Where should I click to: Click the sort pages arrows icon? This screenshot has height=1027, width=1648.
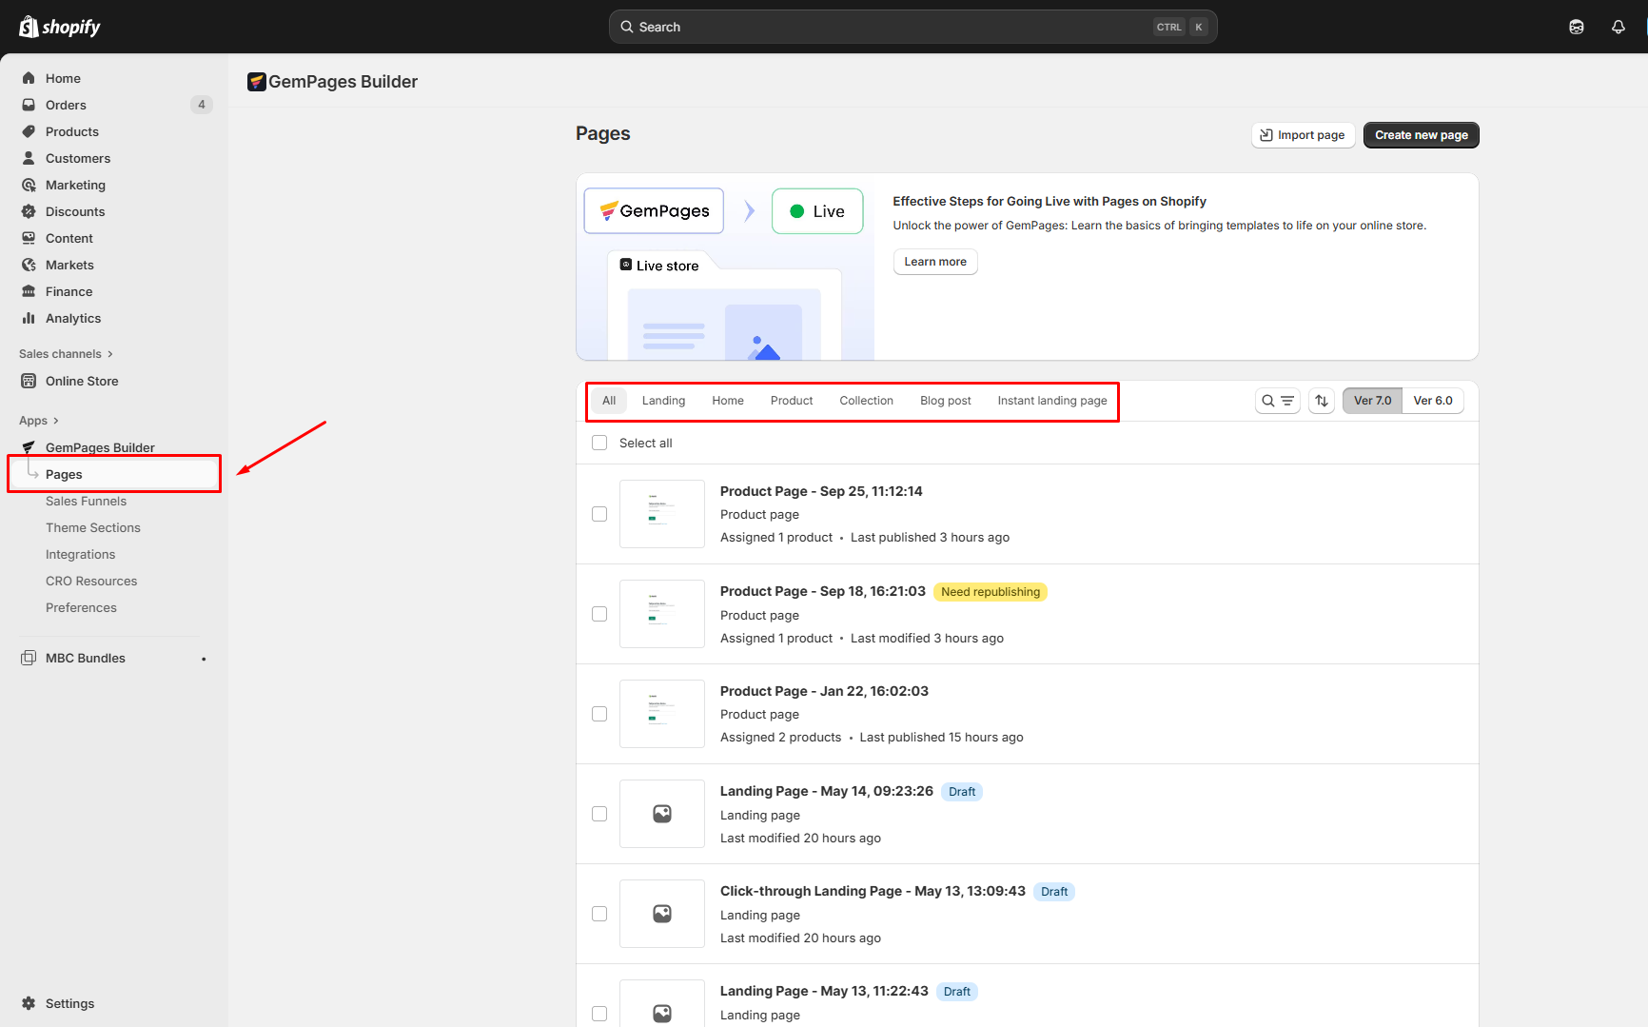tap(1322, 401)
